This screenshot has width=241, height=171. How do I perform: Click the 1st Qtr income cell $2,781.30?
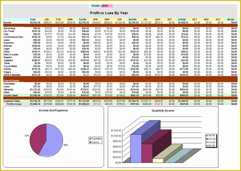pyautogui.click(x=84, y=22)
